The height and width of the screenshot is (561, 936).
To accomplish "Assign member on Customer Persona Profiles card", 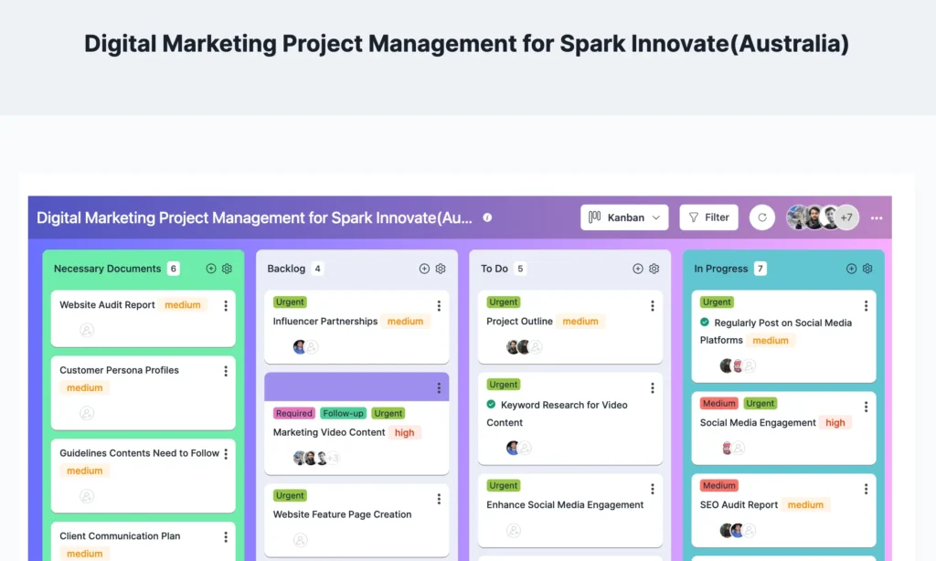I will [87, 413].
